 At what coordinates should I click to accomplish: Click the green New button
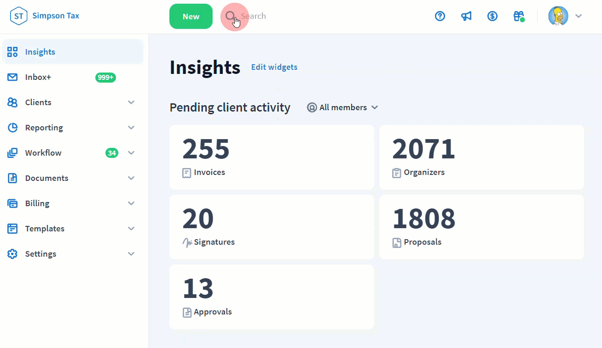[191, 17]
